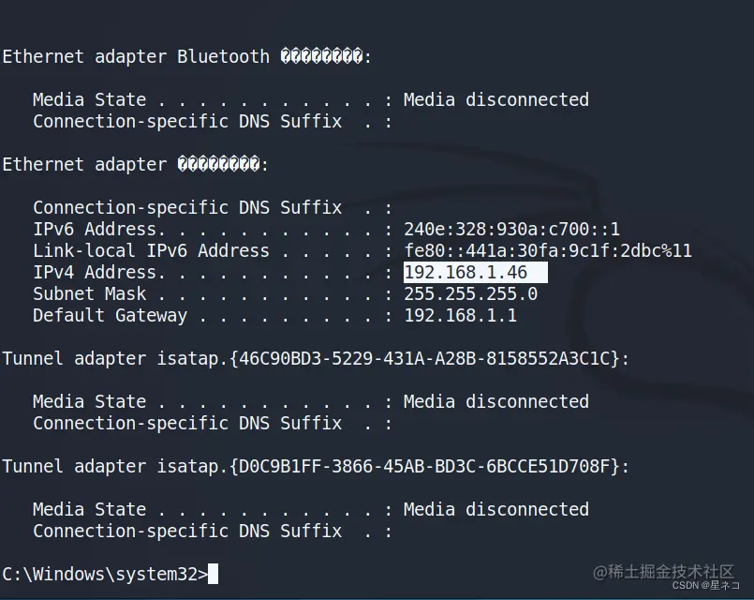
Task: Click the Subnet Mask label
Action: click(90, 294)
